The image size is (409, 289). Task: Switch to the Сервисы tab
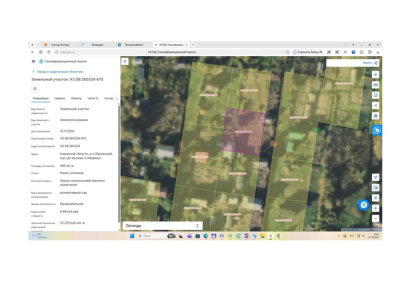[x=60, y=98]
